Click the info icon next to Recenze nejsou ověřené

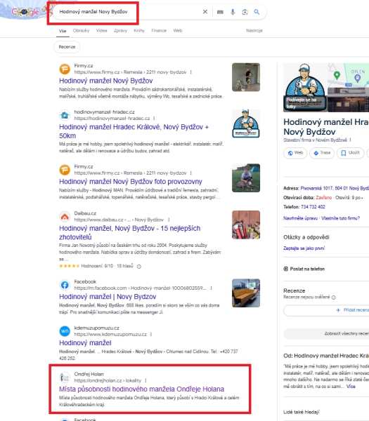334,298
